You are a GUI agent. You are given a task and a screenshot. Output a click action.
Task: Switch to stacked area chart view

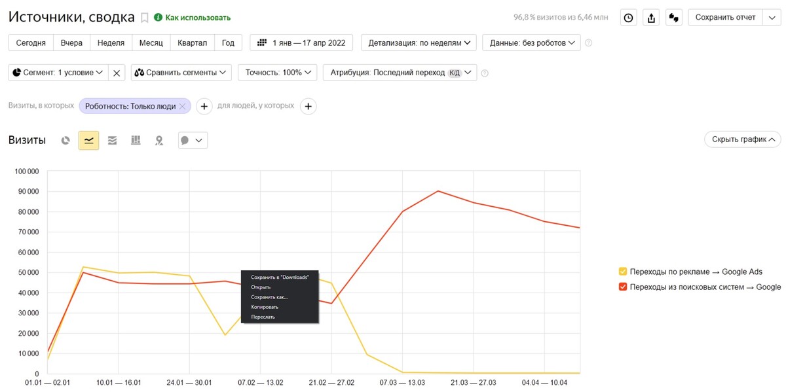(113, 140)
